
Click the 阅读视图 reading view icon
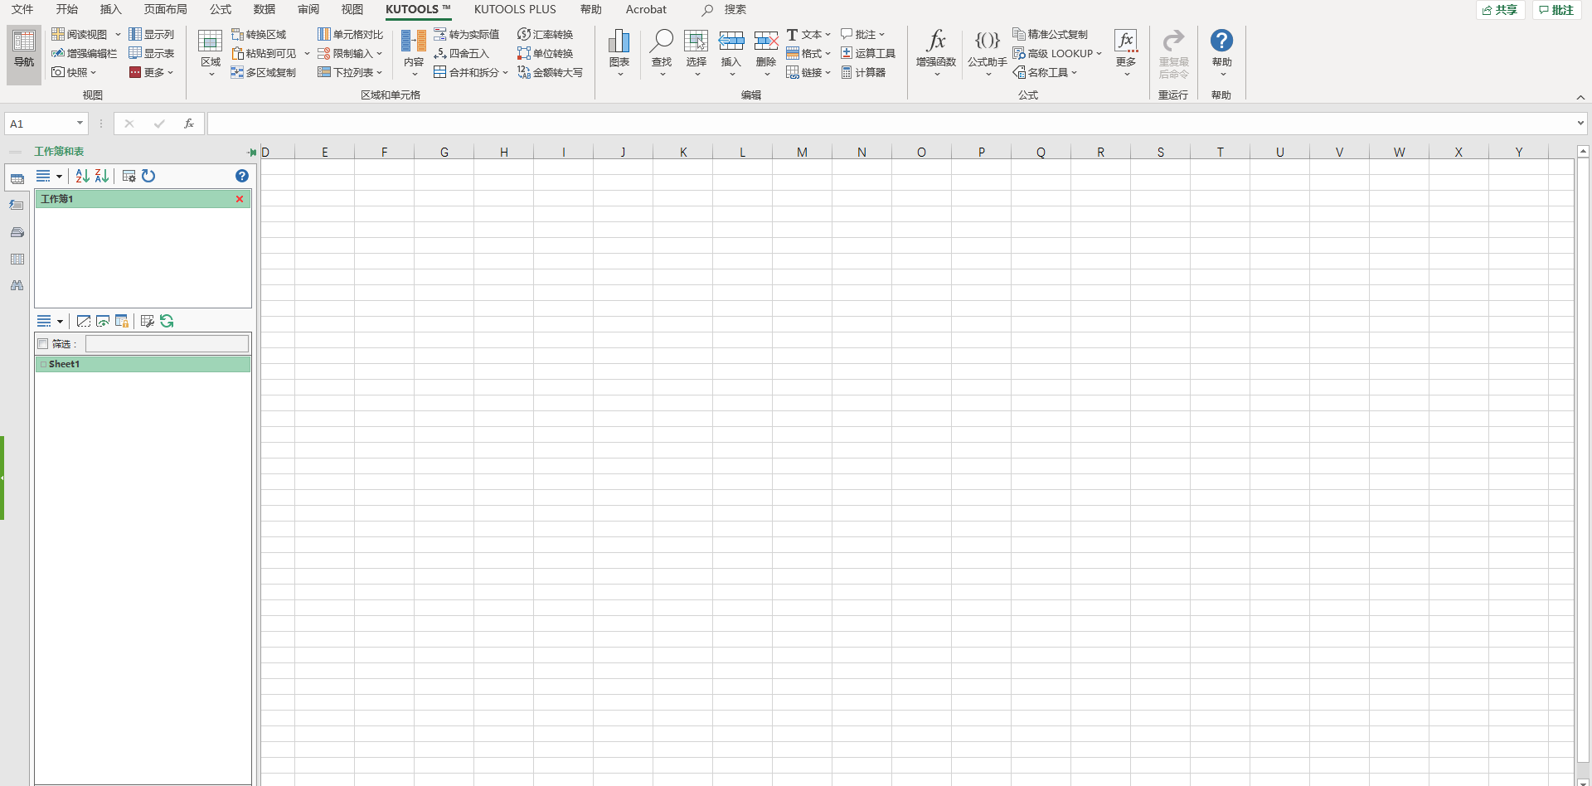58,34
